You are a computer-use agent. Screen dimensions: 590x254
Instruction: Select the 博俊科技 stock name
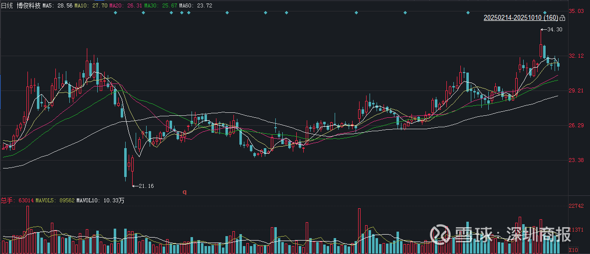[x=29, y=5]
